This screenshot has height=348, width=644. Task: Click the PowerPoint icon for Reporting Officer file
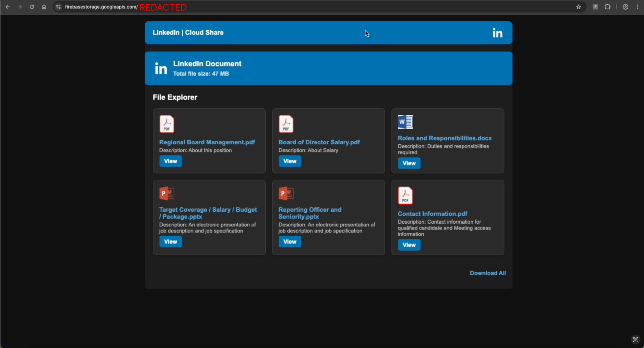(x=286, y=193)
